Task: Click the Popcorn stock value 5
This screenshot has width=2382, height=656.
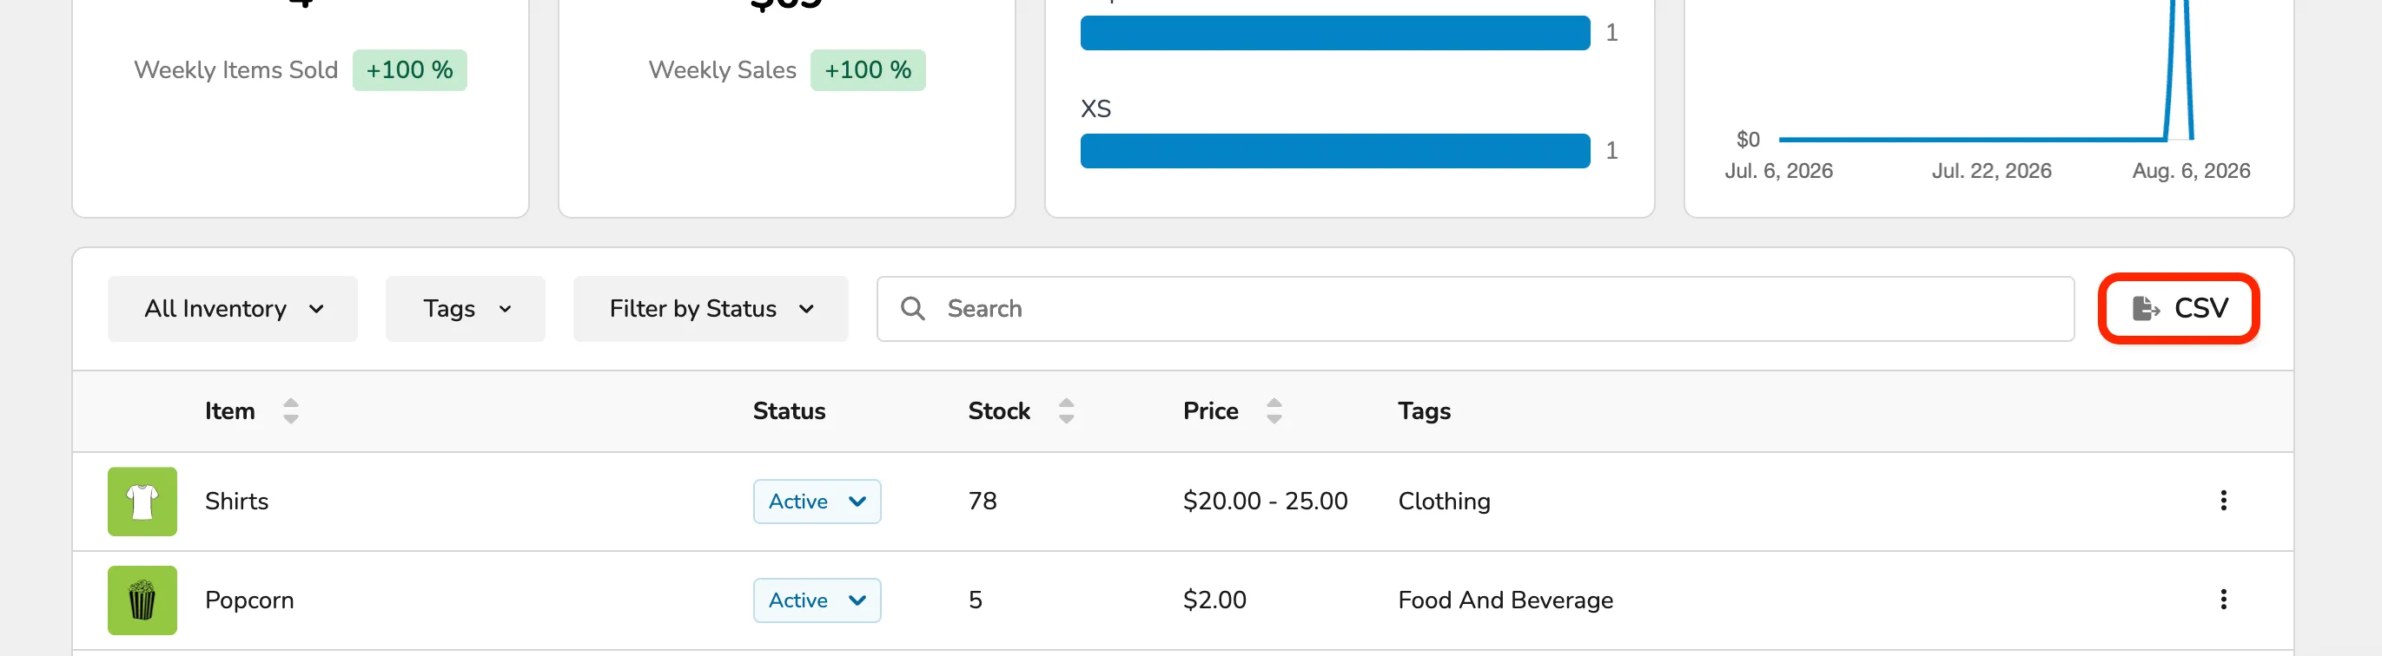Action: pos(975,600)
